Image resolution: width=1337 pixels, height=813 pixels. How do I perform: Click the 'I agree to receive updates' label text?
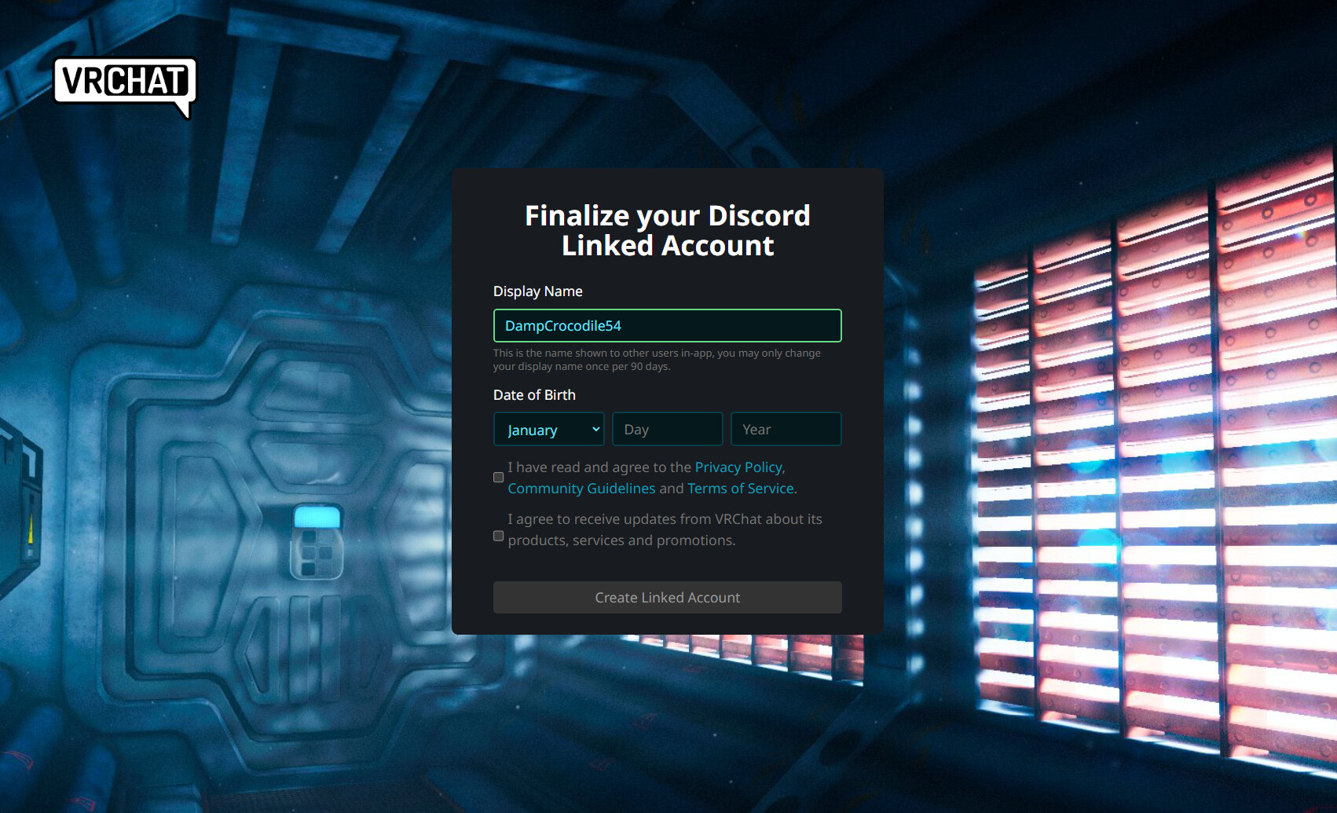(665, 529)
